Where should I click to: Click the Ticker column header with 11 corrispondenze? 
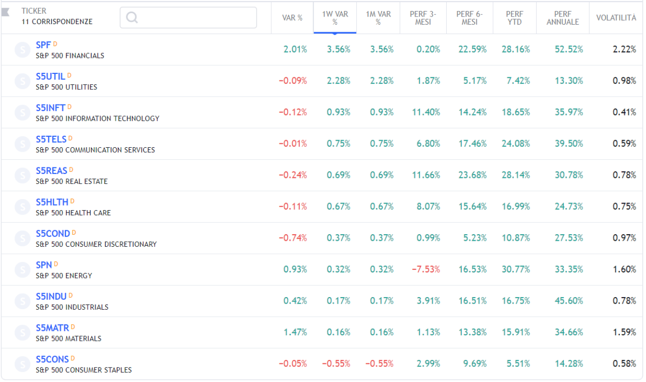pyautogui.click(x=56, y=16)
